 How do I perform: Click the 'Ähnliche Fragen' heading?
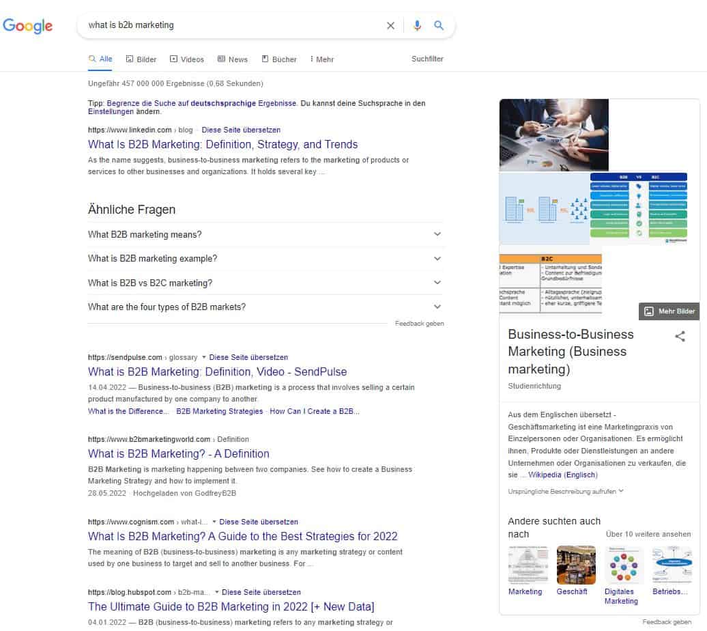[132, 210]
